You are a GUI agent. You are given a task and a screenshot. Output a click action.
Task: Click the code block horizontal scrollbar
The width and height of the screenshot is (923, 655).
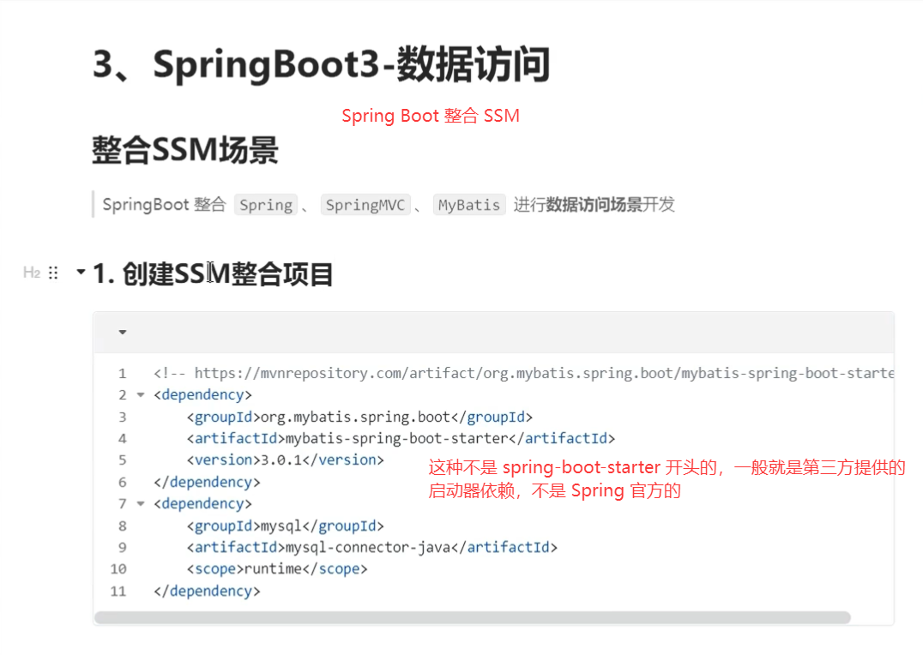click(x=472, y=617)
